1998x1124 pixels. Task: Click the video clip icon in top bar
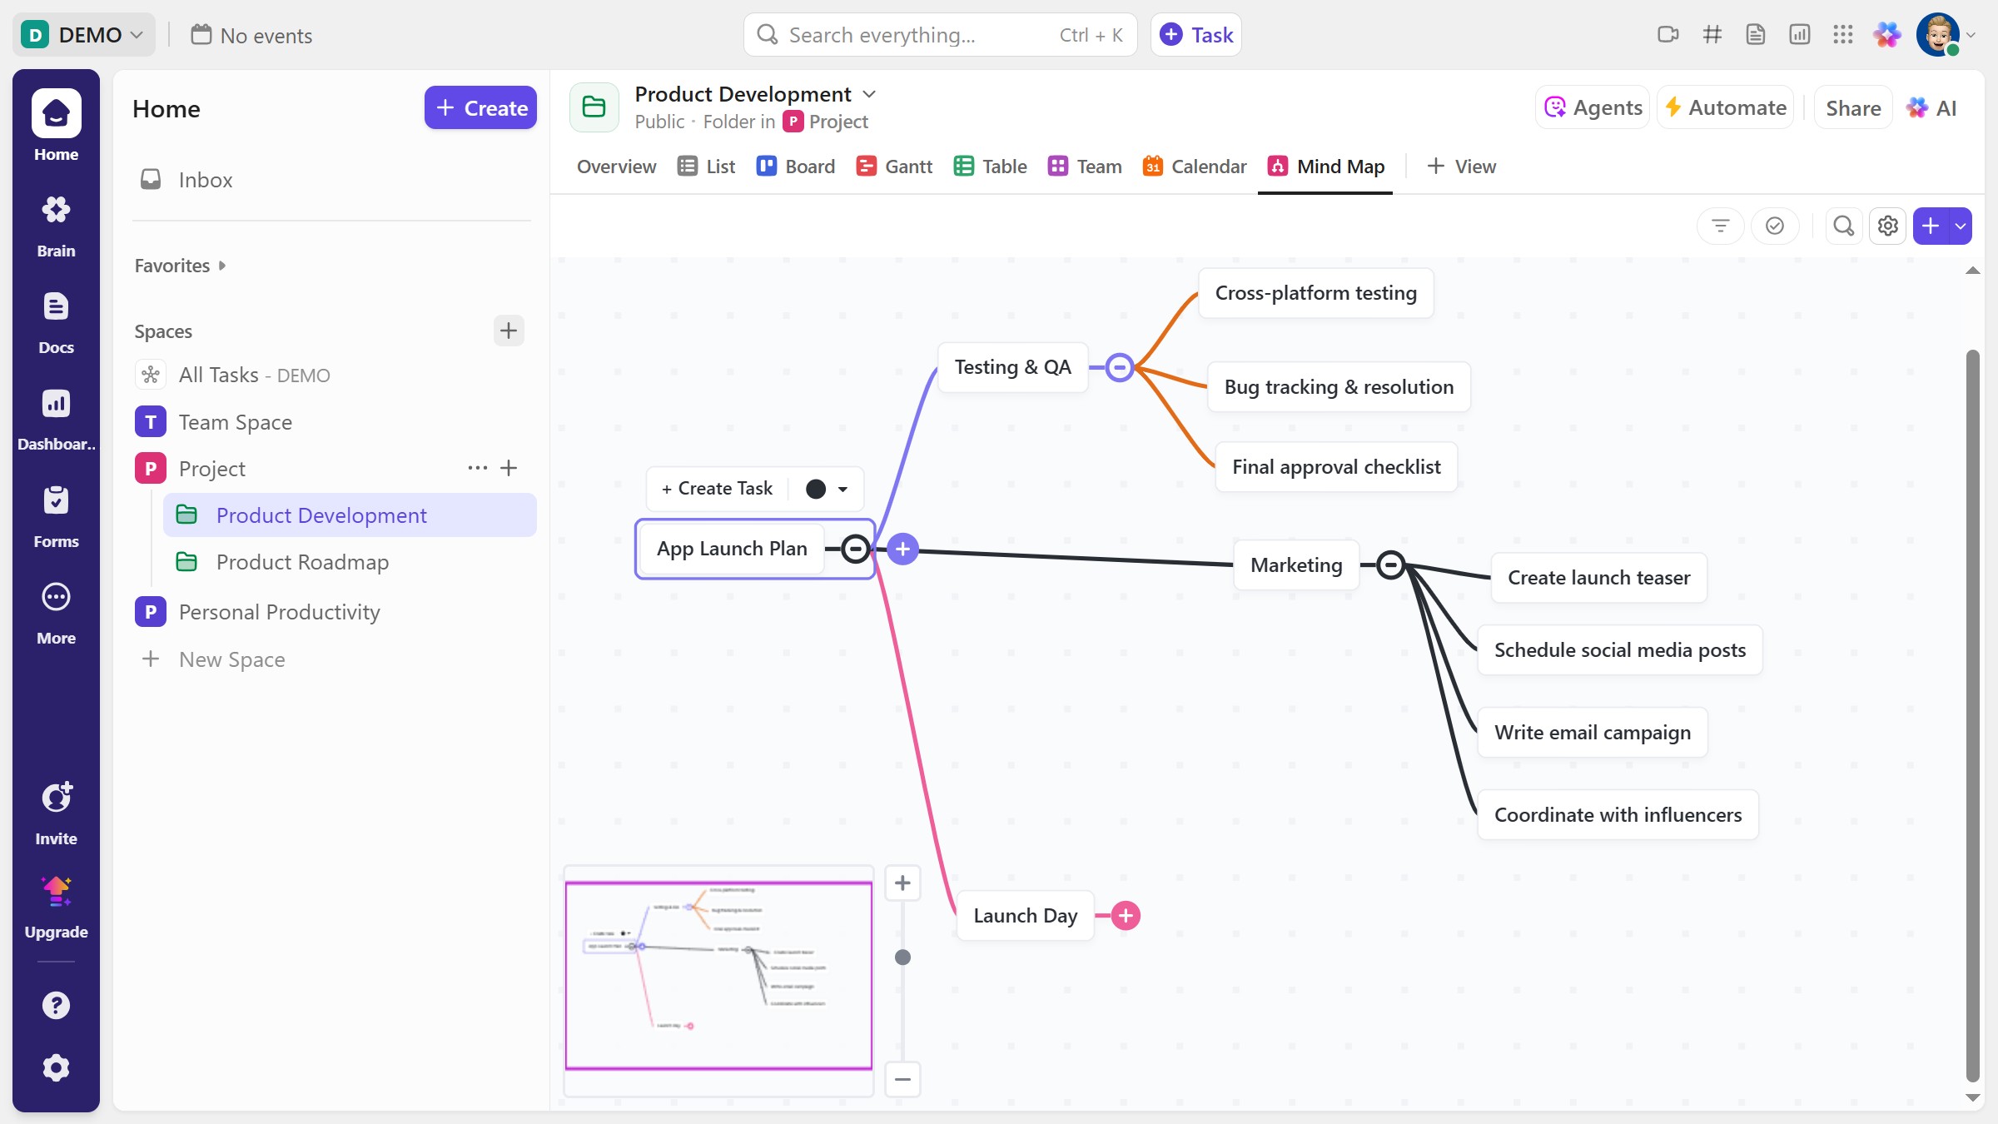(1667, 35)
